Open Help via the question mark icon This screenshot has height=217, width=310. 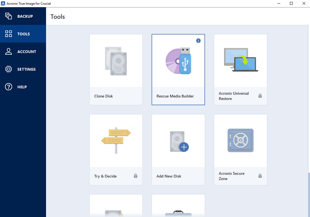coord(8,87)
